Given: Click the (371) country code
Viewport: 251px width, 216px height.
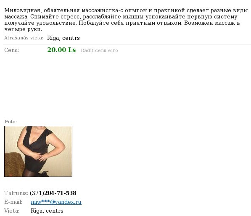Looking at the screenshot, I should [37, 193].
